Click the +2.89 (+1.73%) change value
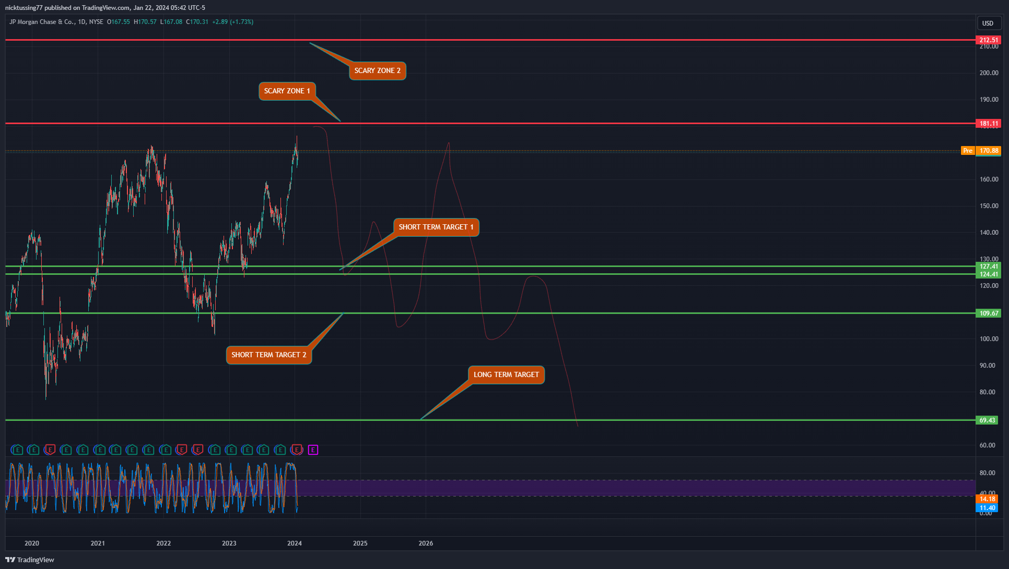 pos(233,22)
